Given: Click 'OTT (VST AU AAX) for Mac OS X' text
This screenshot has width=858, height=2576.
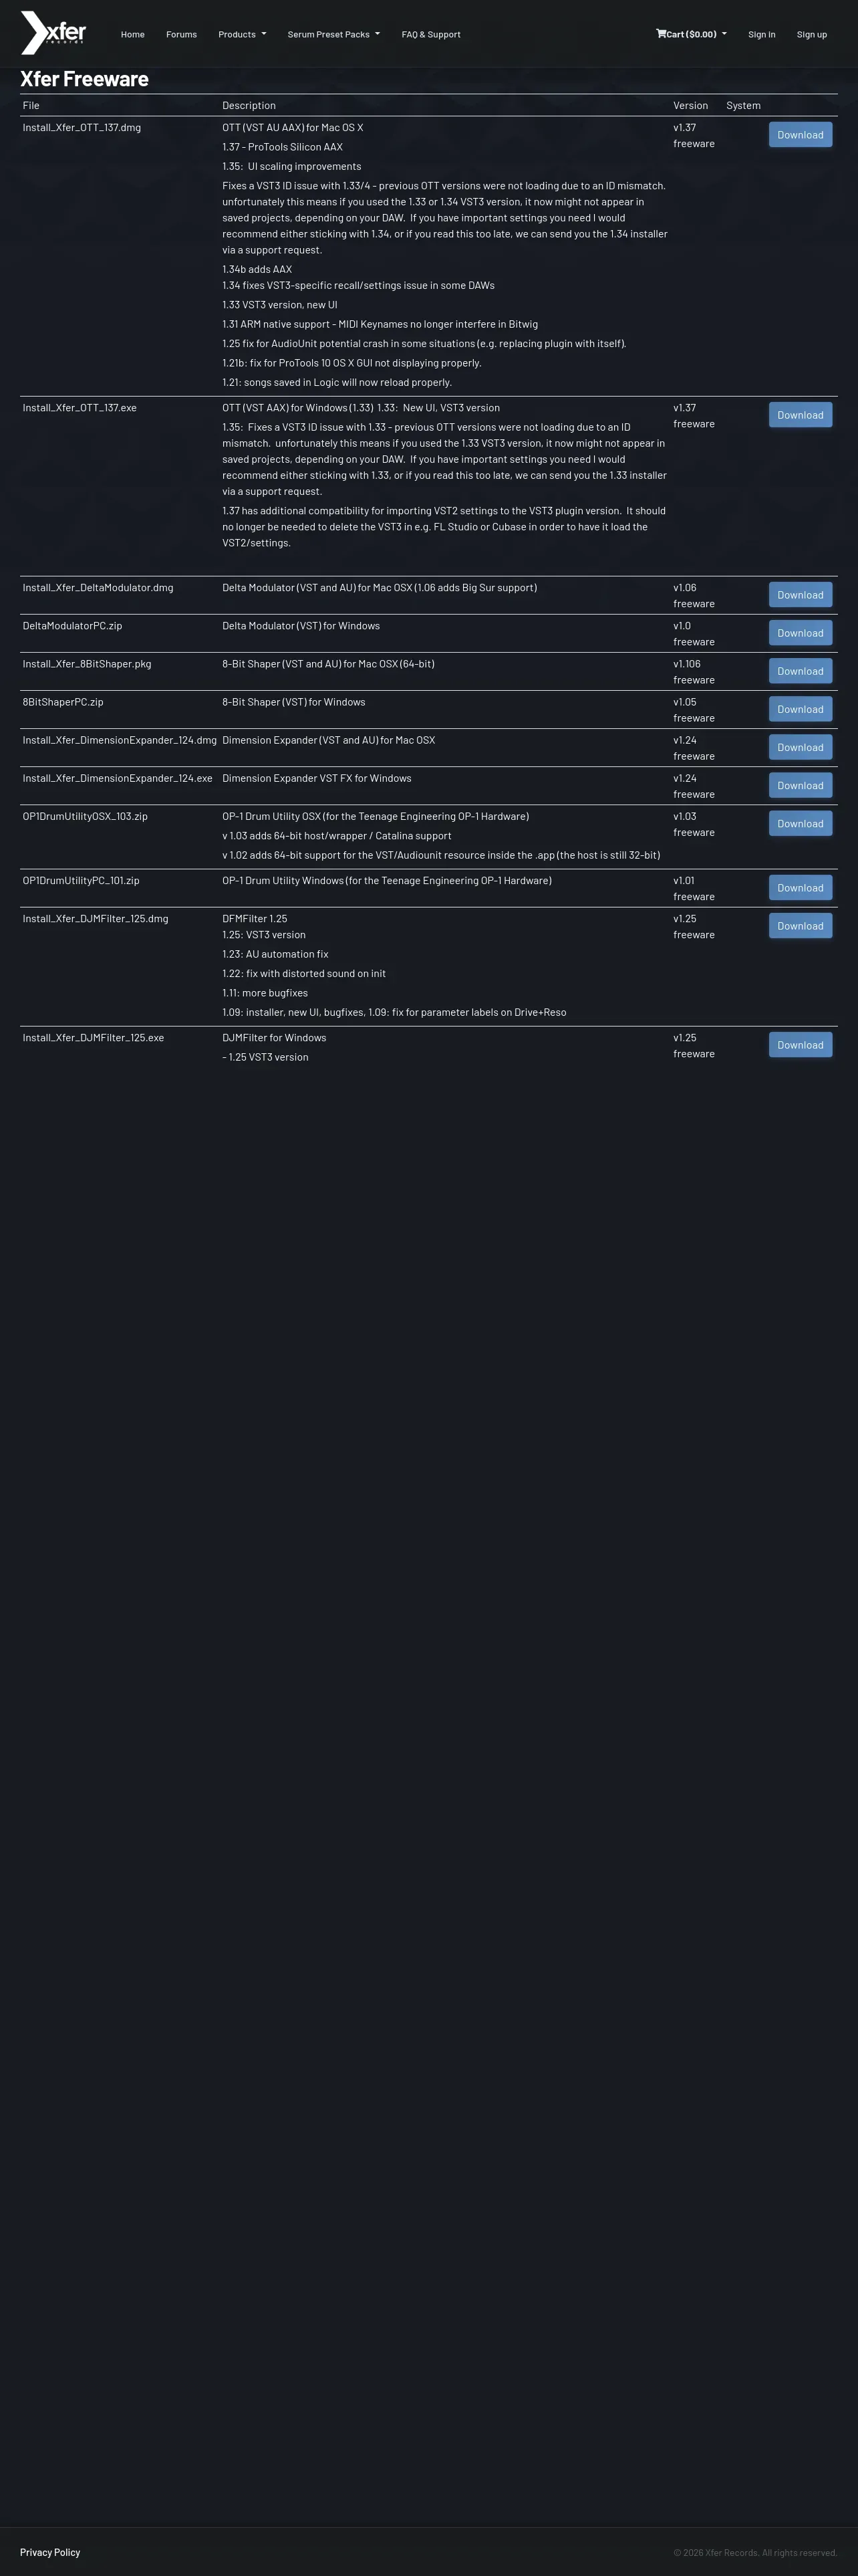Looking at the screenshot, I should [293, 127].
